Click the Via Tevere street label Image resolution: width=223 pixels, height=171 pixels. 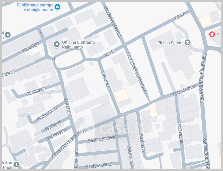106,81
